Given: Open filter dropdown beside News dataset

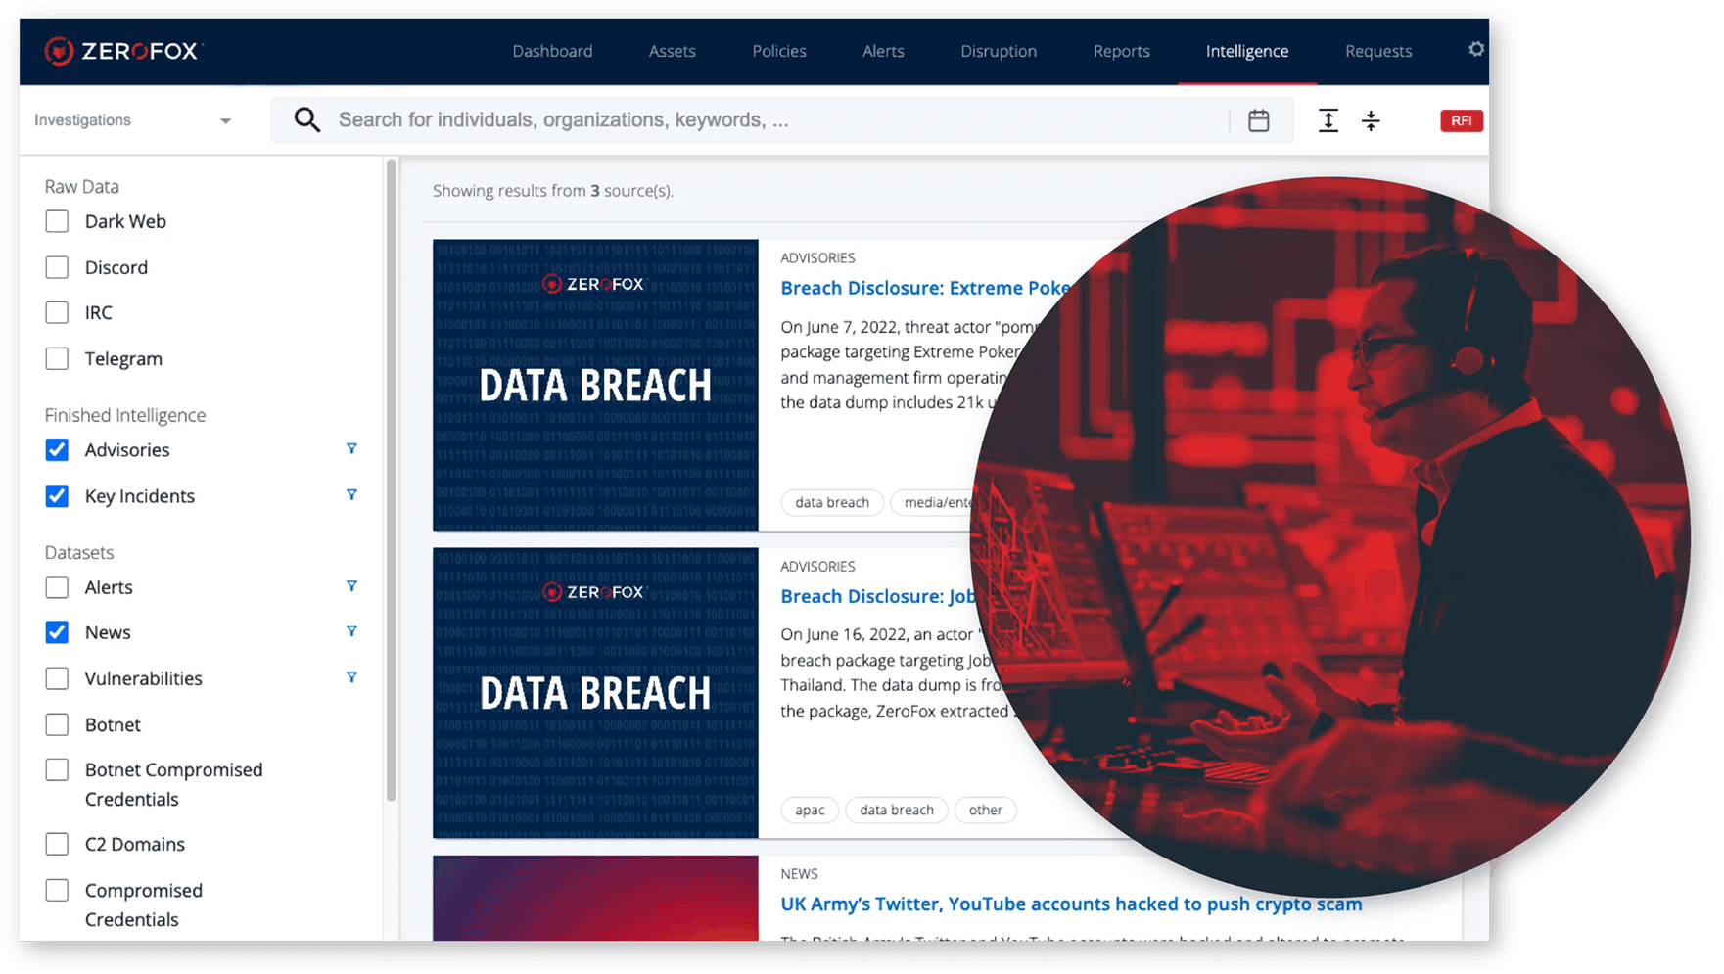Looking at the screenshot, I should (351, 631).
